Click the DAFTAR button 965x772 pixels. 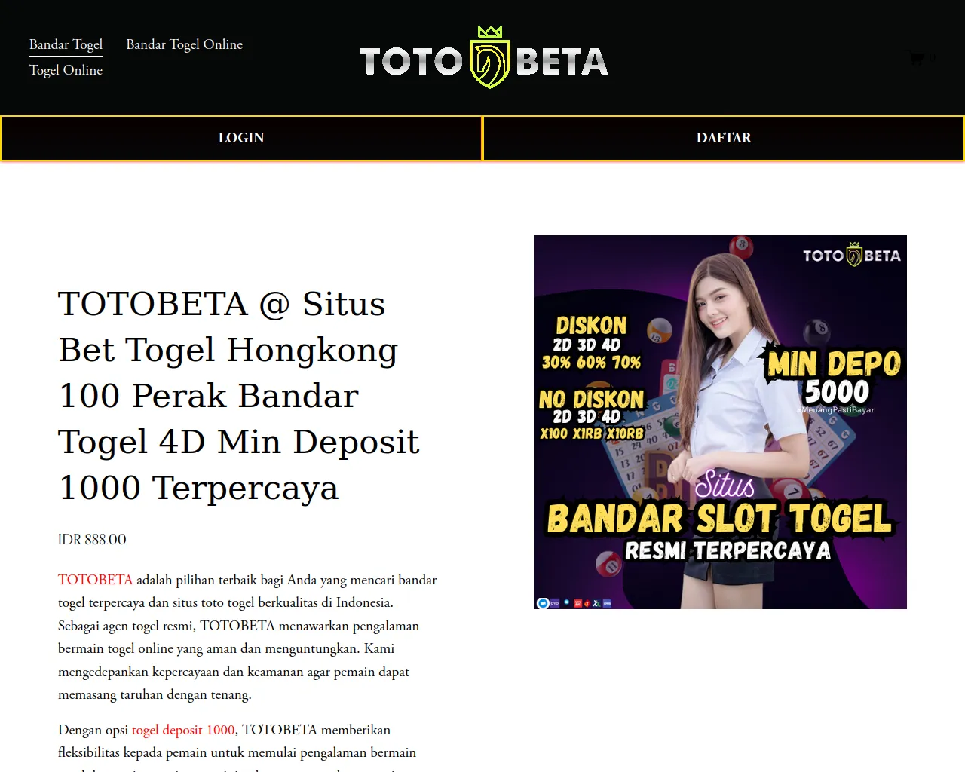tap(724, 138)
